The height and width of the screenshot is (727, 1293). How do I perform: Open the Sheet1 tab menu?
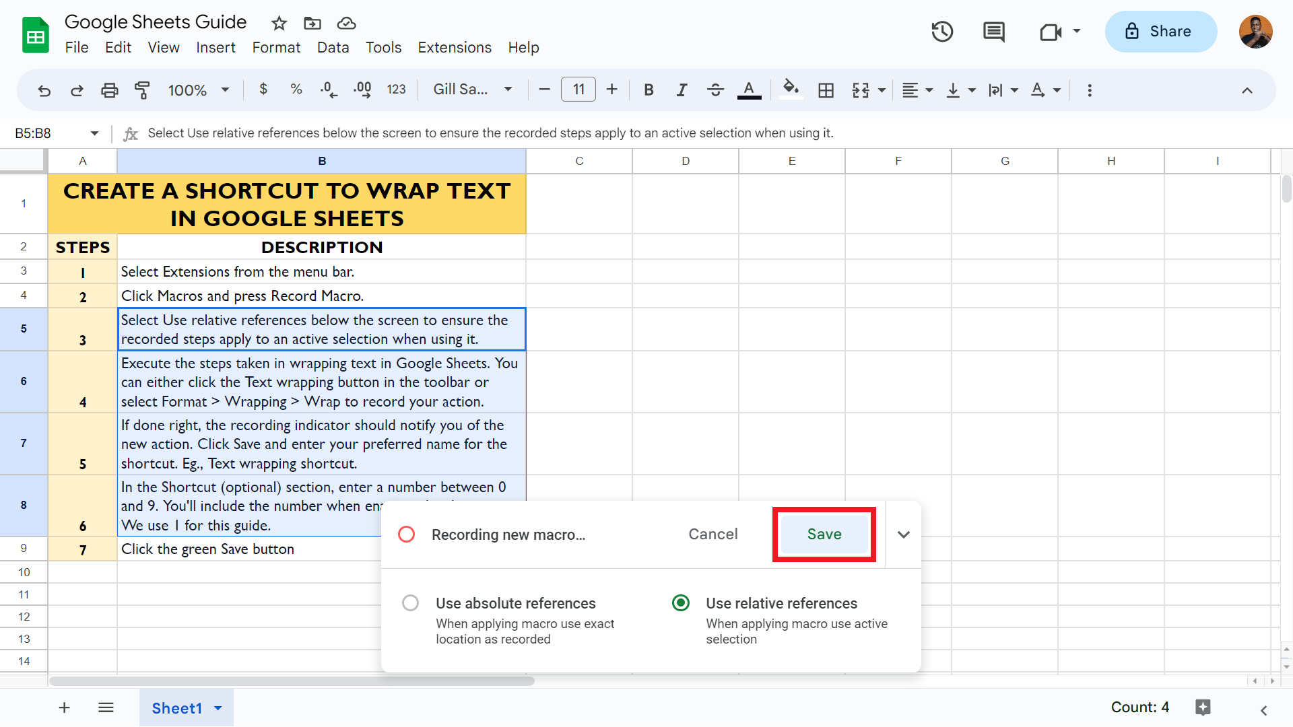218,707
